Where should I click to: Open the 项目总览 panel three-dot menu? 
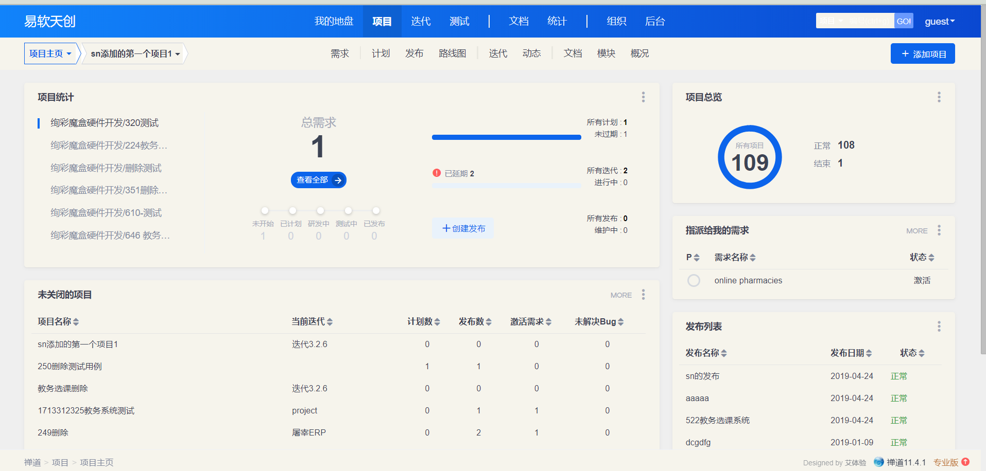pyautogui.click(x=939, y=97)
